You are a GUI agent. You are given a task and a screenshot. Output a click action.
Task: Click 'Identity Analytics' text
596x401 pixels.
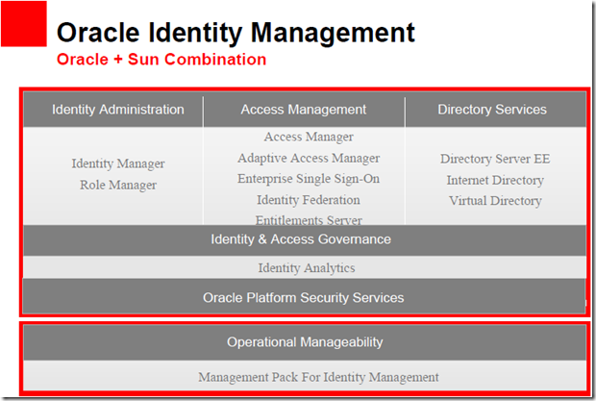[307, 268]
